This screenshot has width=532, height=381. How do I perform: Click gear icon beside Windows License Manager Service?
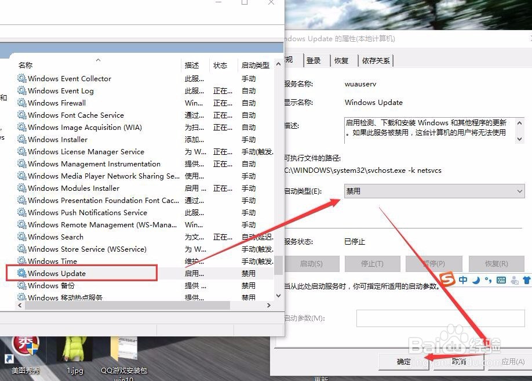pos(22,151)
